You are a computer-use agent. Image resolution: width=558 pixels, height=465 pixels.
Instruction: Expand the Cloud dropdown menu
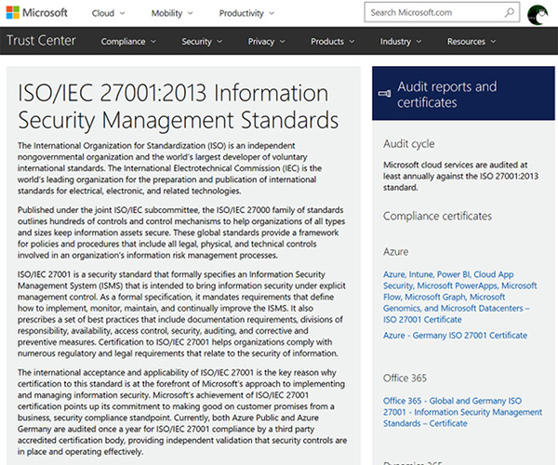109,13
